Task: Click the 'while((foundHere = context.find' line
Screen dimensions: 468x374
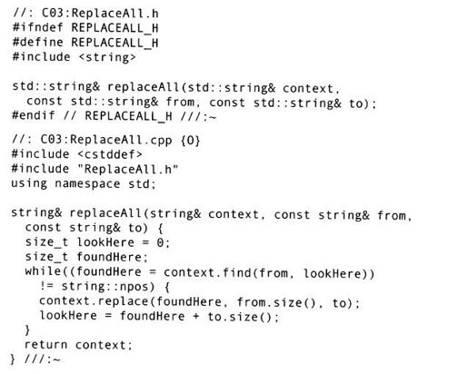Action: 200,272
